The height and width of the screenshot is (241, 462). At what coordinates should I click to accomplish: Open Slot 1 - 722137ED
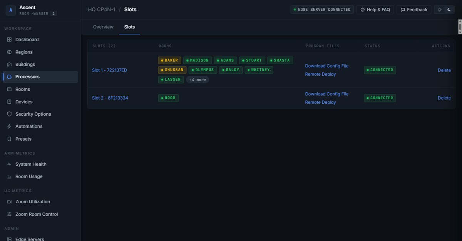pyautogui.click(x=109, y=70)
